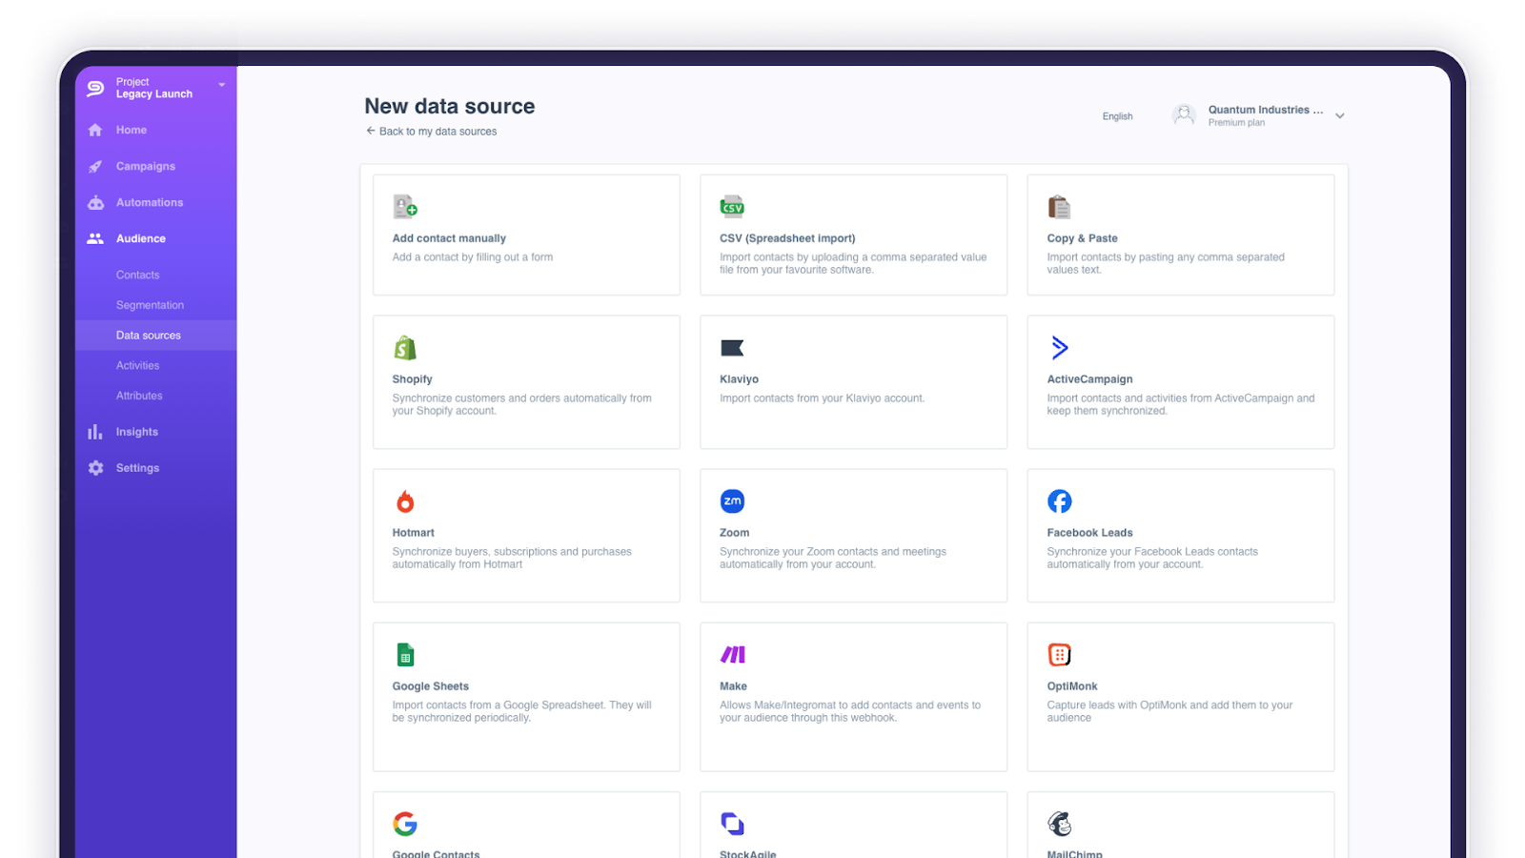This screenshot has height=858, width=1525.
Task: Click the Home icon in sidebar
Action: pyautogui.click(x=94, y=130)
